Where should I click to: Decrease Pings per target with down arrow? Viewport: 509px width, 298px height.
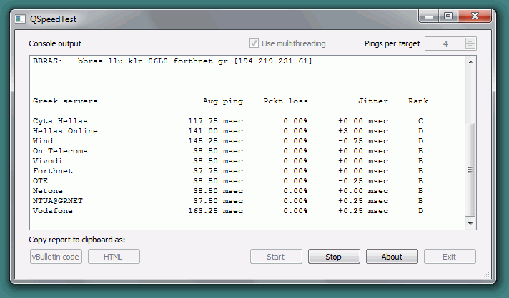click(470, 46)
